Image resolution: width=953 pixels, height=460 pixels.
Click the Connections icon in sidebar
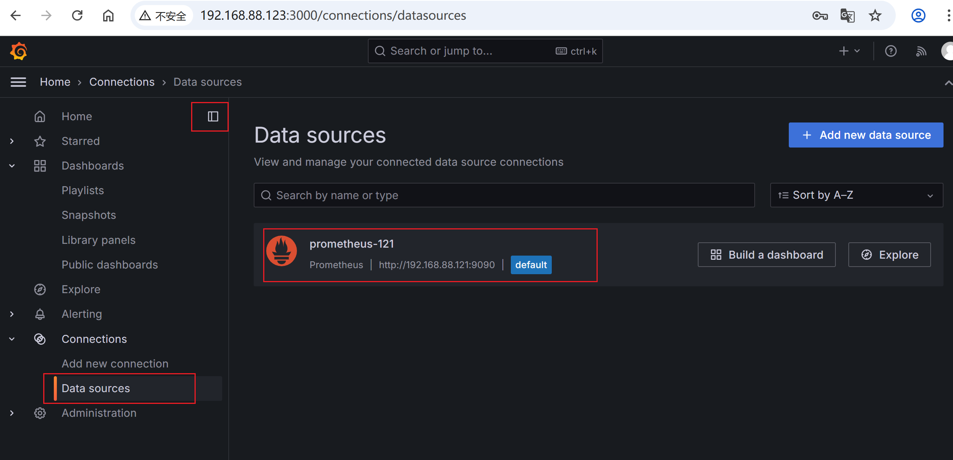pyautogui.click(x=40, y=339)
